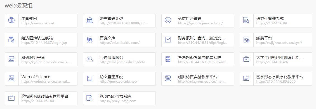Select the 缴费平台 title
This screenshot has width=316, height=109.
tap(264, 38)
